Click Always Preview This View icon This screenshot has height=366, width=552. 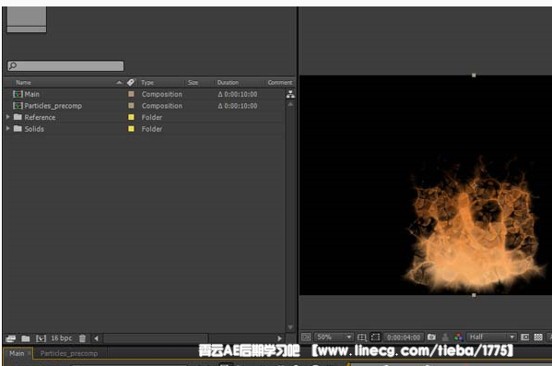(306, 337)
